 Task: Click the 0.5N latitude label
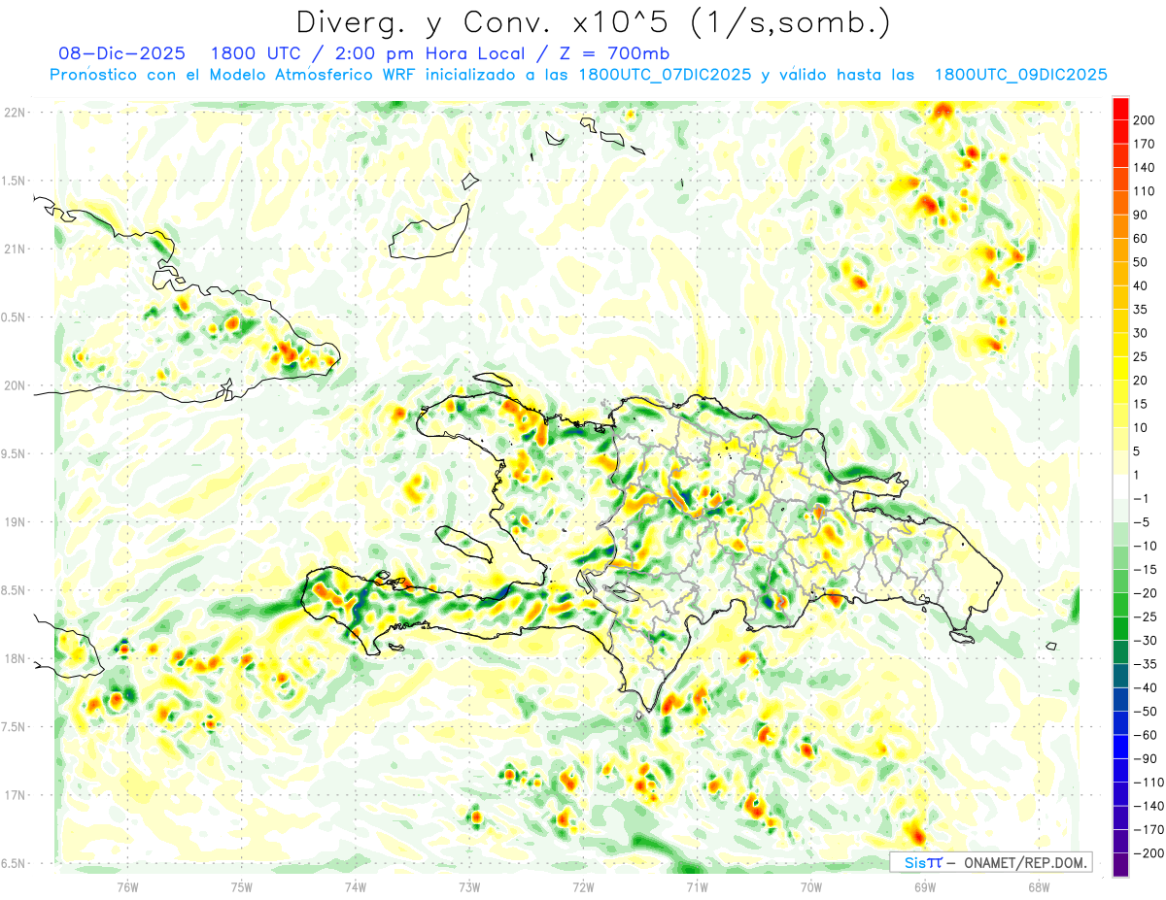pos(14,317)
